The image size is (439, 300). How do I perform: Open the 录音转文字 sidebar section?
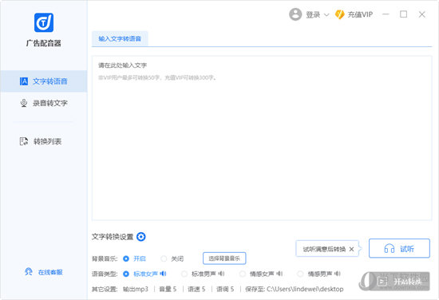point(44,103)
